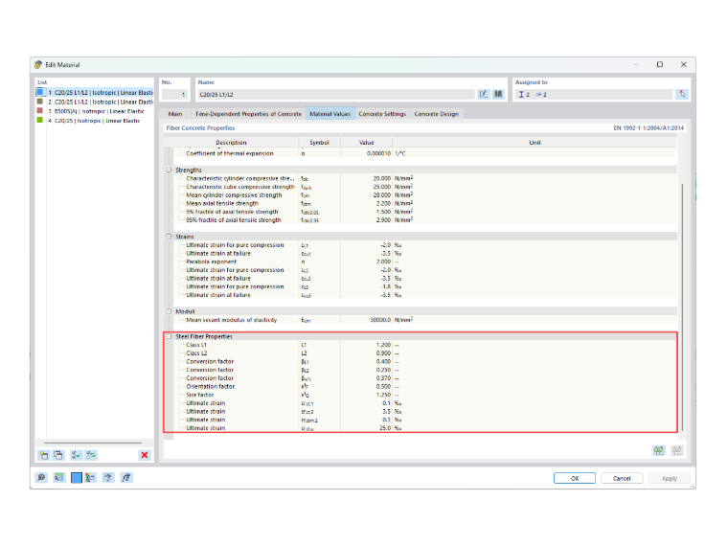Click the Unit column header
Screen dimensions: 728x546
(535, 143)
